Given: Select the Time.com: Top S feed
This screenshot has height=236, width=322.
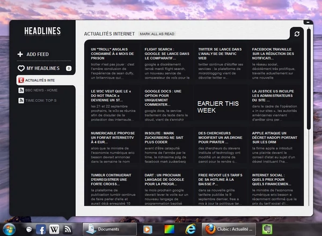Looking at the screenshot, I should (x=41, y=101).
